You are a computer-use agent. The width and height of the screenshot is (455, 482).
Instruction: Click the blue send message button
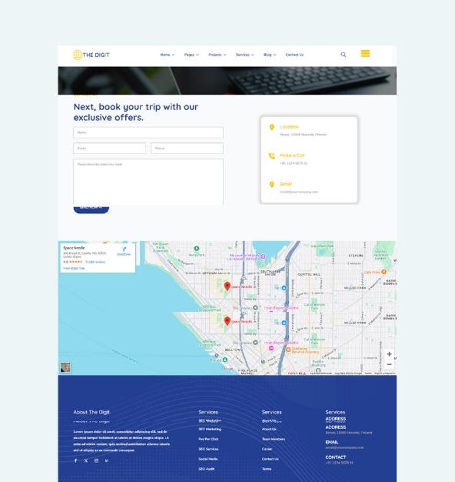point(91,209)
